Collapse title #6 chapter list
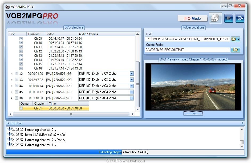 click(11, 98)
